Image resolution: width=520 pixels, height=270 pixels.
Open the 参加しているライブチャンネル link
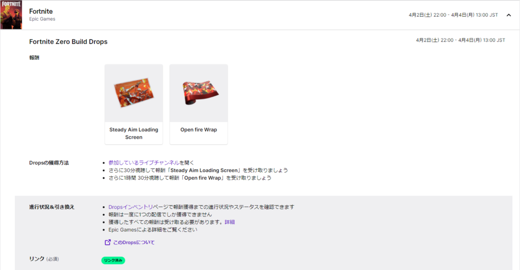pyautogui.click(x=144, y=163)
